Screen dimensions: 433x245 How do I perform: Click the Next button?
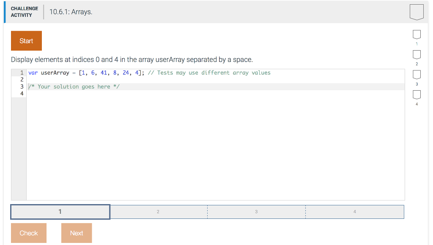[x=76, y=233]
